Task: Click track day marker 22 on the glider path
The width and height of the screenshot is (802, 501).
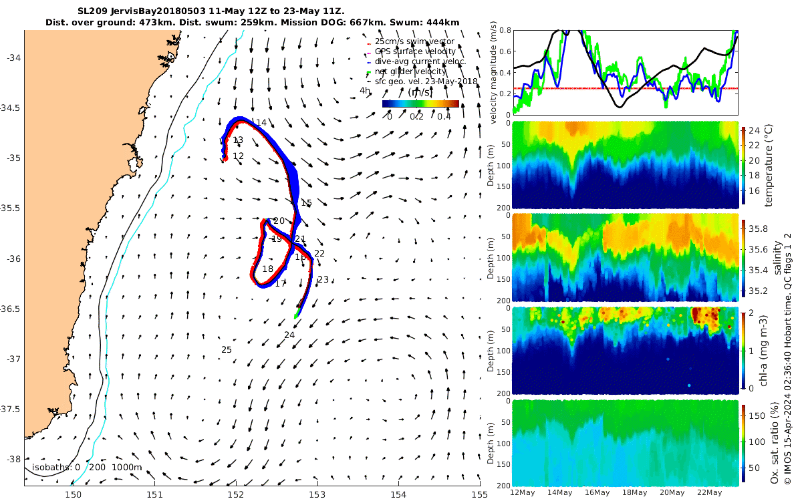Action: [x=319, y=254]
